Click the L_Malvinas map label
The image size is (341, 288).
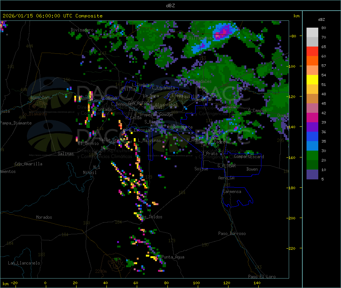click(x=149, y=141)
